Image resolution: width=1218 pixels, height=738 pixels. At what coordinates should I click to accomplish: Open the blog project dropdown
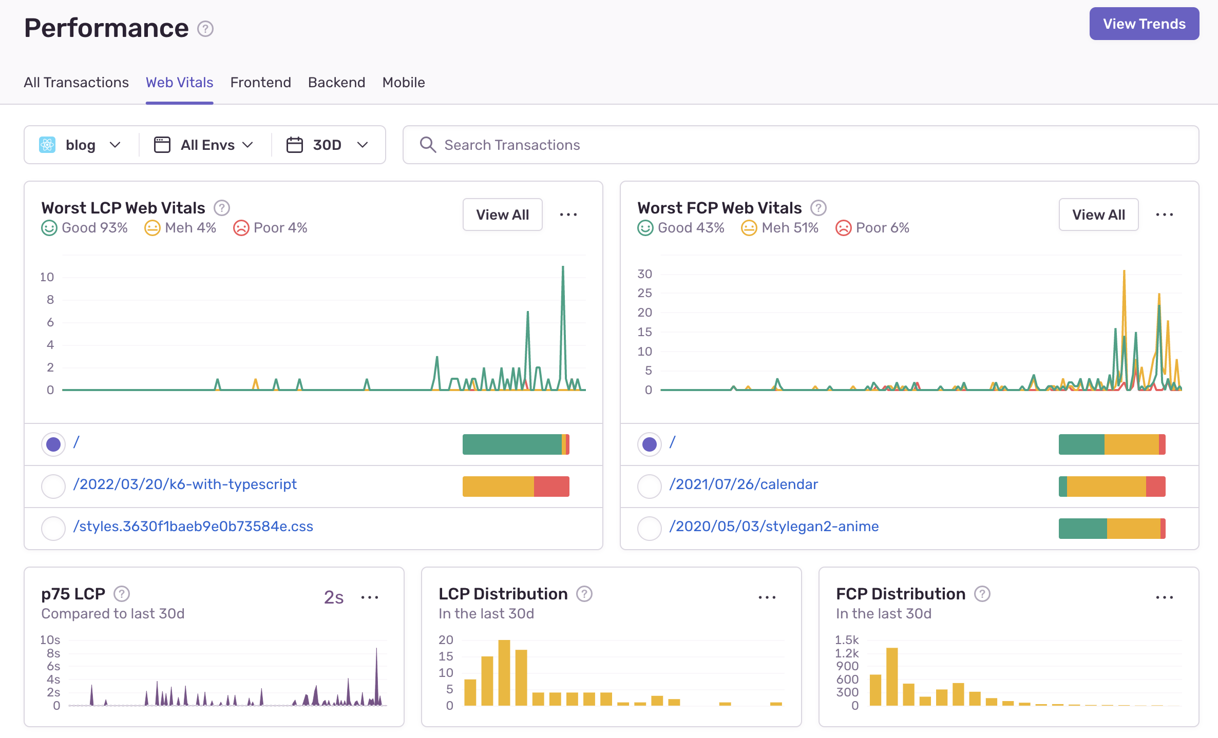81,145
